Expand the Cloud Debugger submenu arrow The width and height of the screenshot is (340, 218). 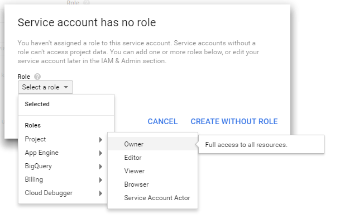coord(100,193)
